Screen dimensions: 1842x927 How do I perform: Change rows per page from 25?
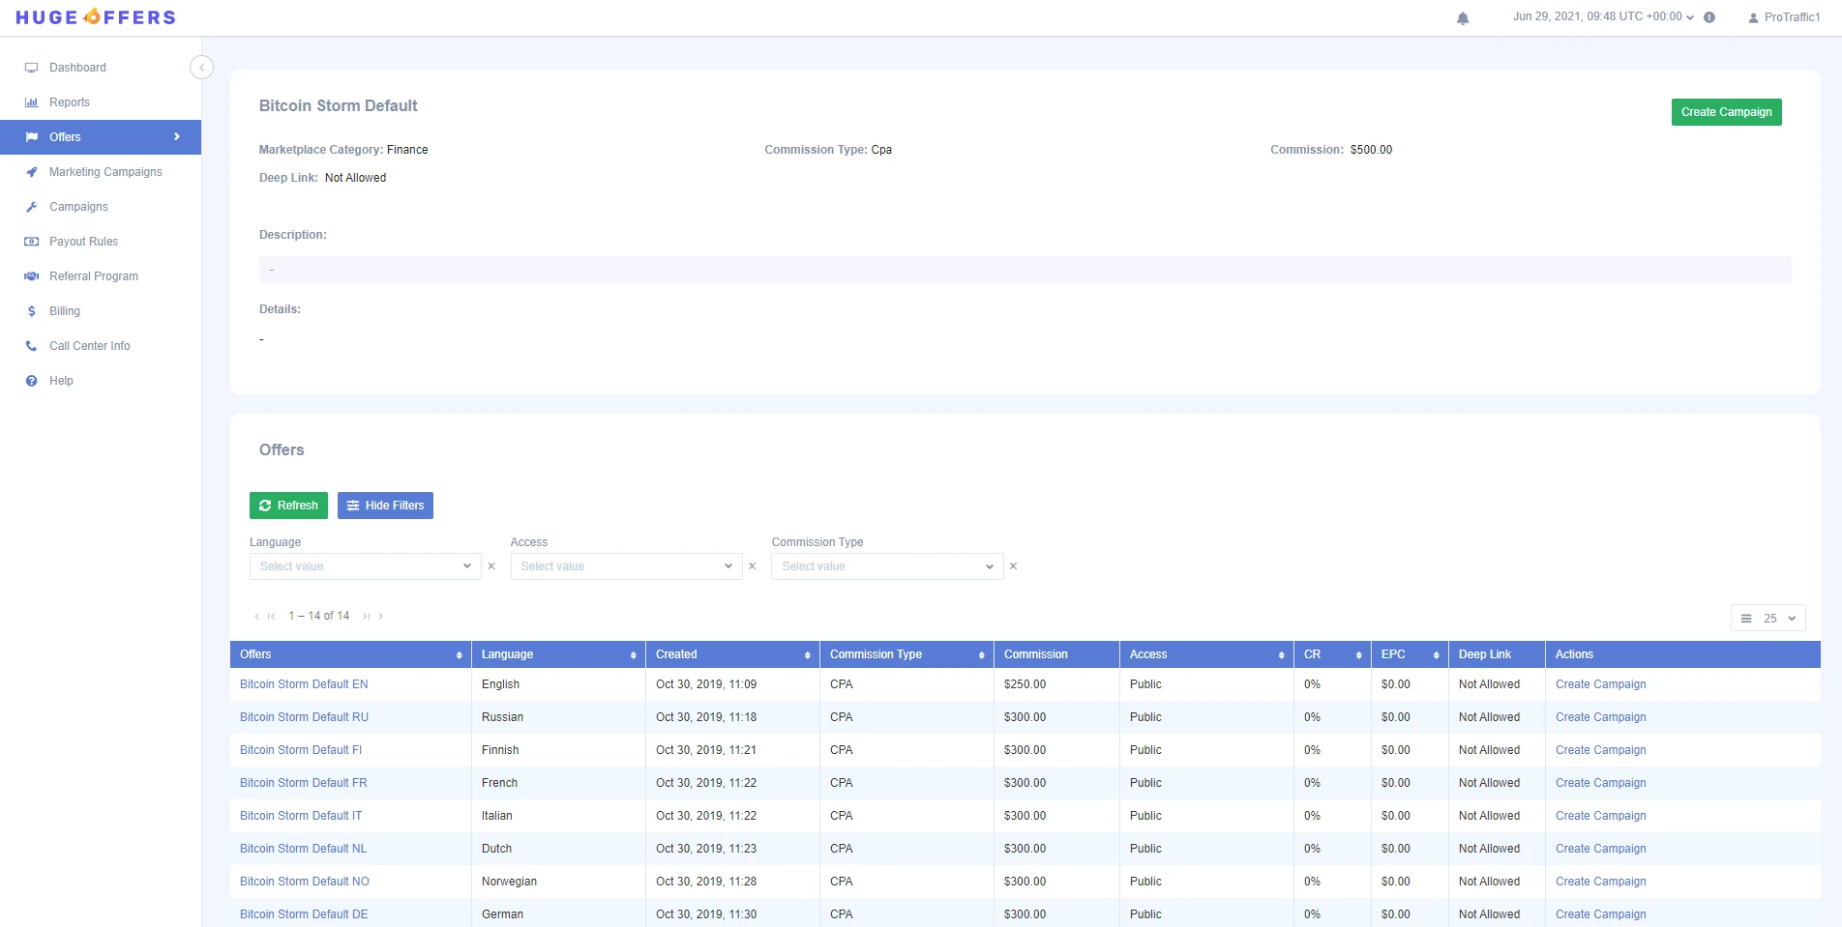click(x=1768, y=619)
